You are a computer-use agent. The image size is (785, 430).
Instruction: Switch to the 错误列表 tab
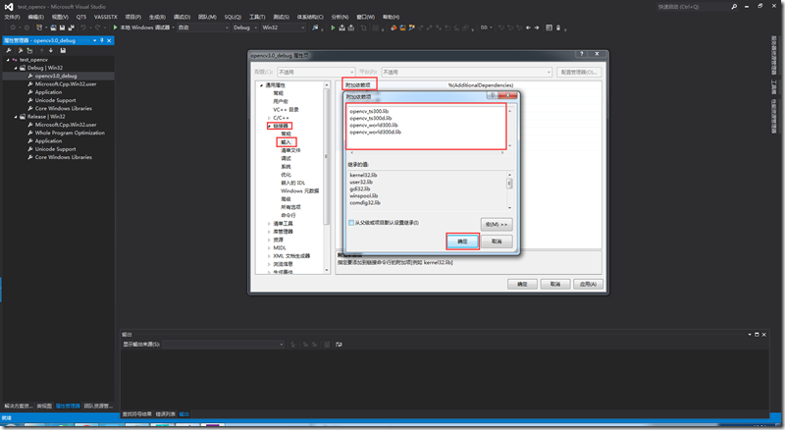pos(165,414)
